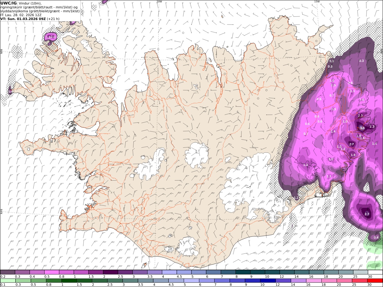Click the lower legend light pink swatch at 16
Viewport: 383px width, 287px height.
click(314, 281)
